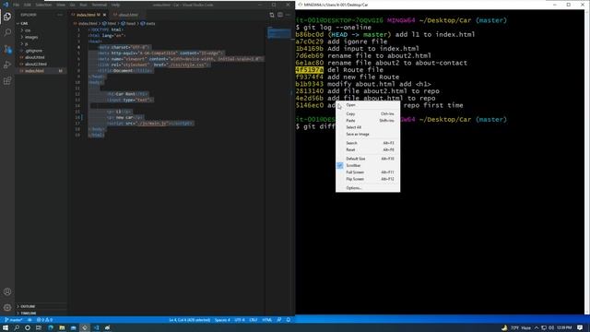Viewport: 590px width, 332px height.
Task: Click the synchronize changes icon in status bar
Action: (x=29, y=320)
